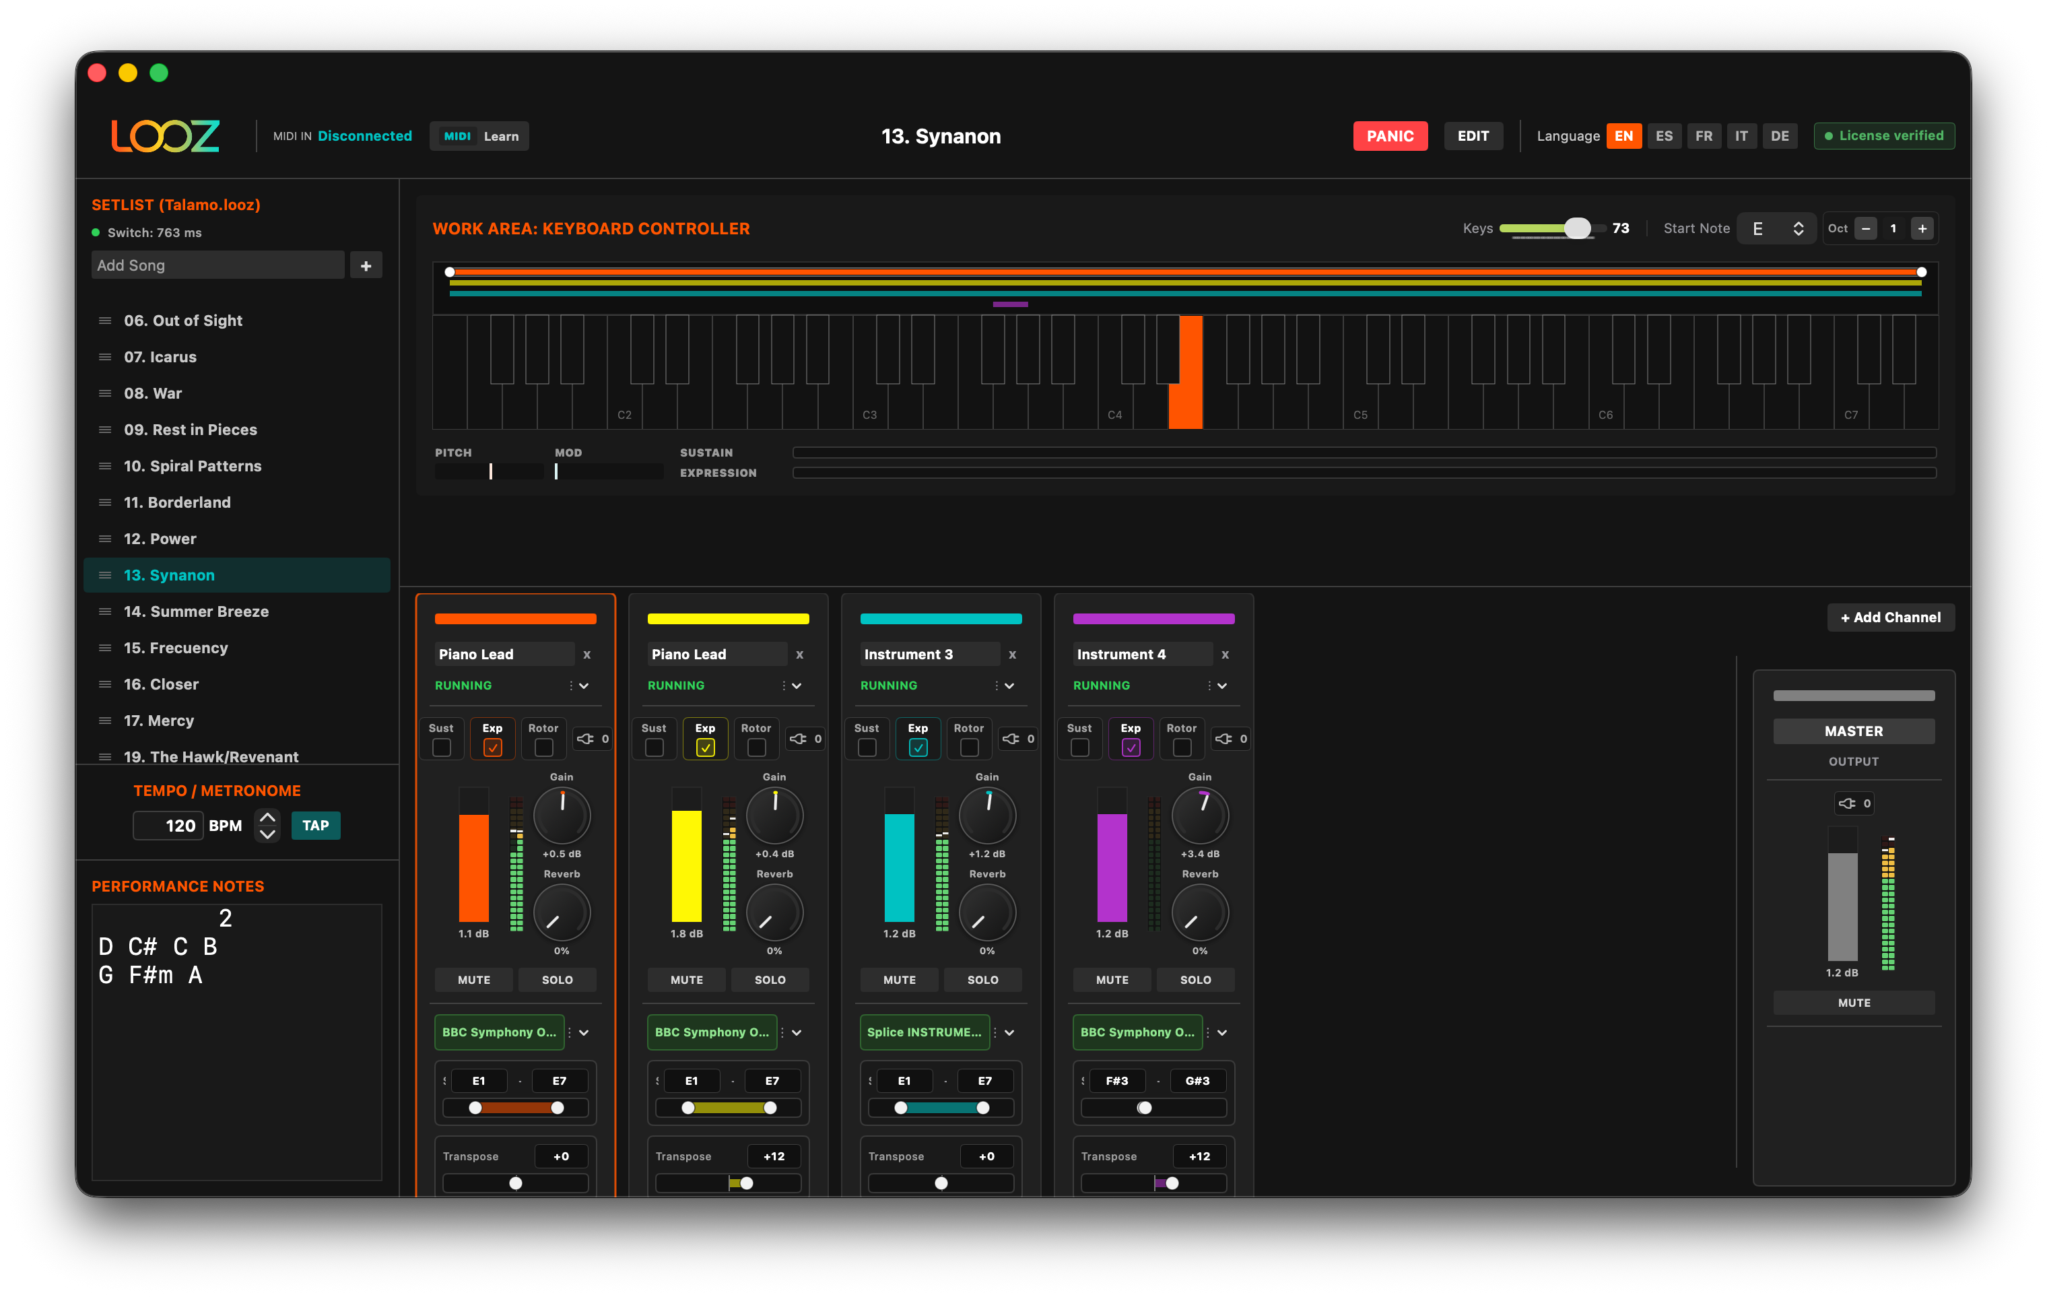Increase octave with plus button
Image resolution: width=2047 pixels, height=1297 pixels.
coord(1921,229)
